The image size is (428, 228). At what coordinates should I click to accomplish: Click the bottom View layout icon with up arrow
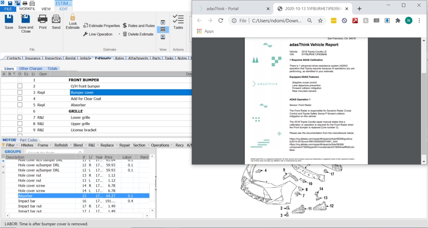(163, 37)
